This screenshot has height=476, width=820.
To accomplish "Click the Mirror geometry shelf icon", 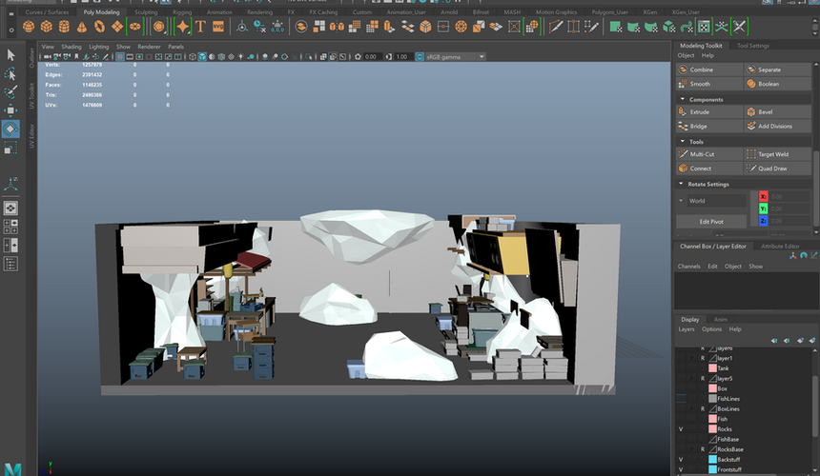I will click(x=337, y=26).
